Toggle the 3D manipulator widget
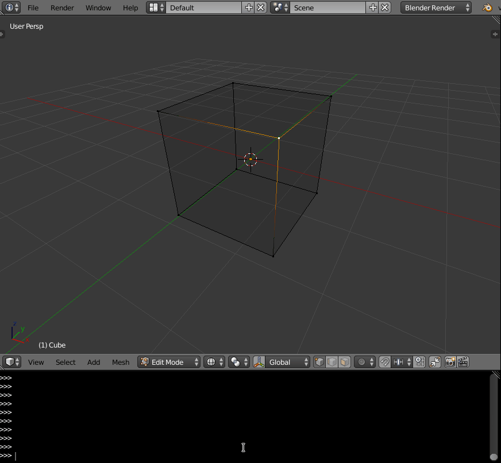Screen dimensions: 501x463 [x=260, y=362]
